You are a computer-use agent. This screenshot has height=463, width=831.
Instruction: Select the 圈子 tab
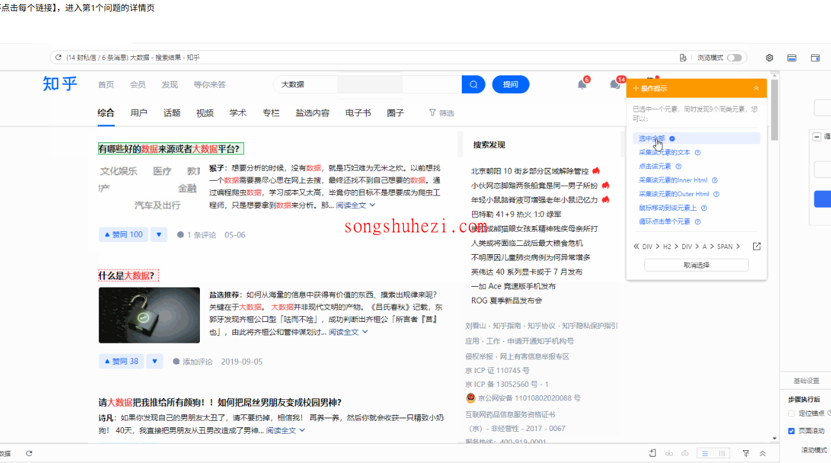[x=395, y=112]
